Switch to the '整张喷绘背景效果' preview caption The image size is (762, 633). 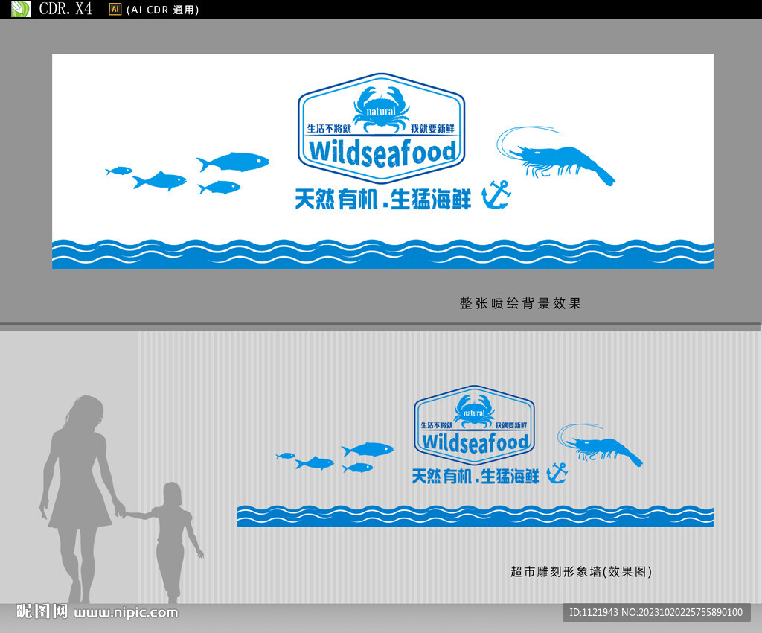pyautogui.click(x=519, y=304)
